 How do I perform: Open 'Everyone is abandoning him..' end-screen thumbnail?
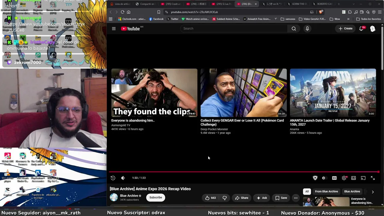(x=154, y=93)
